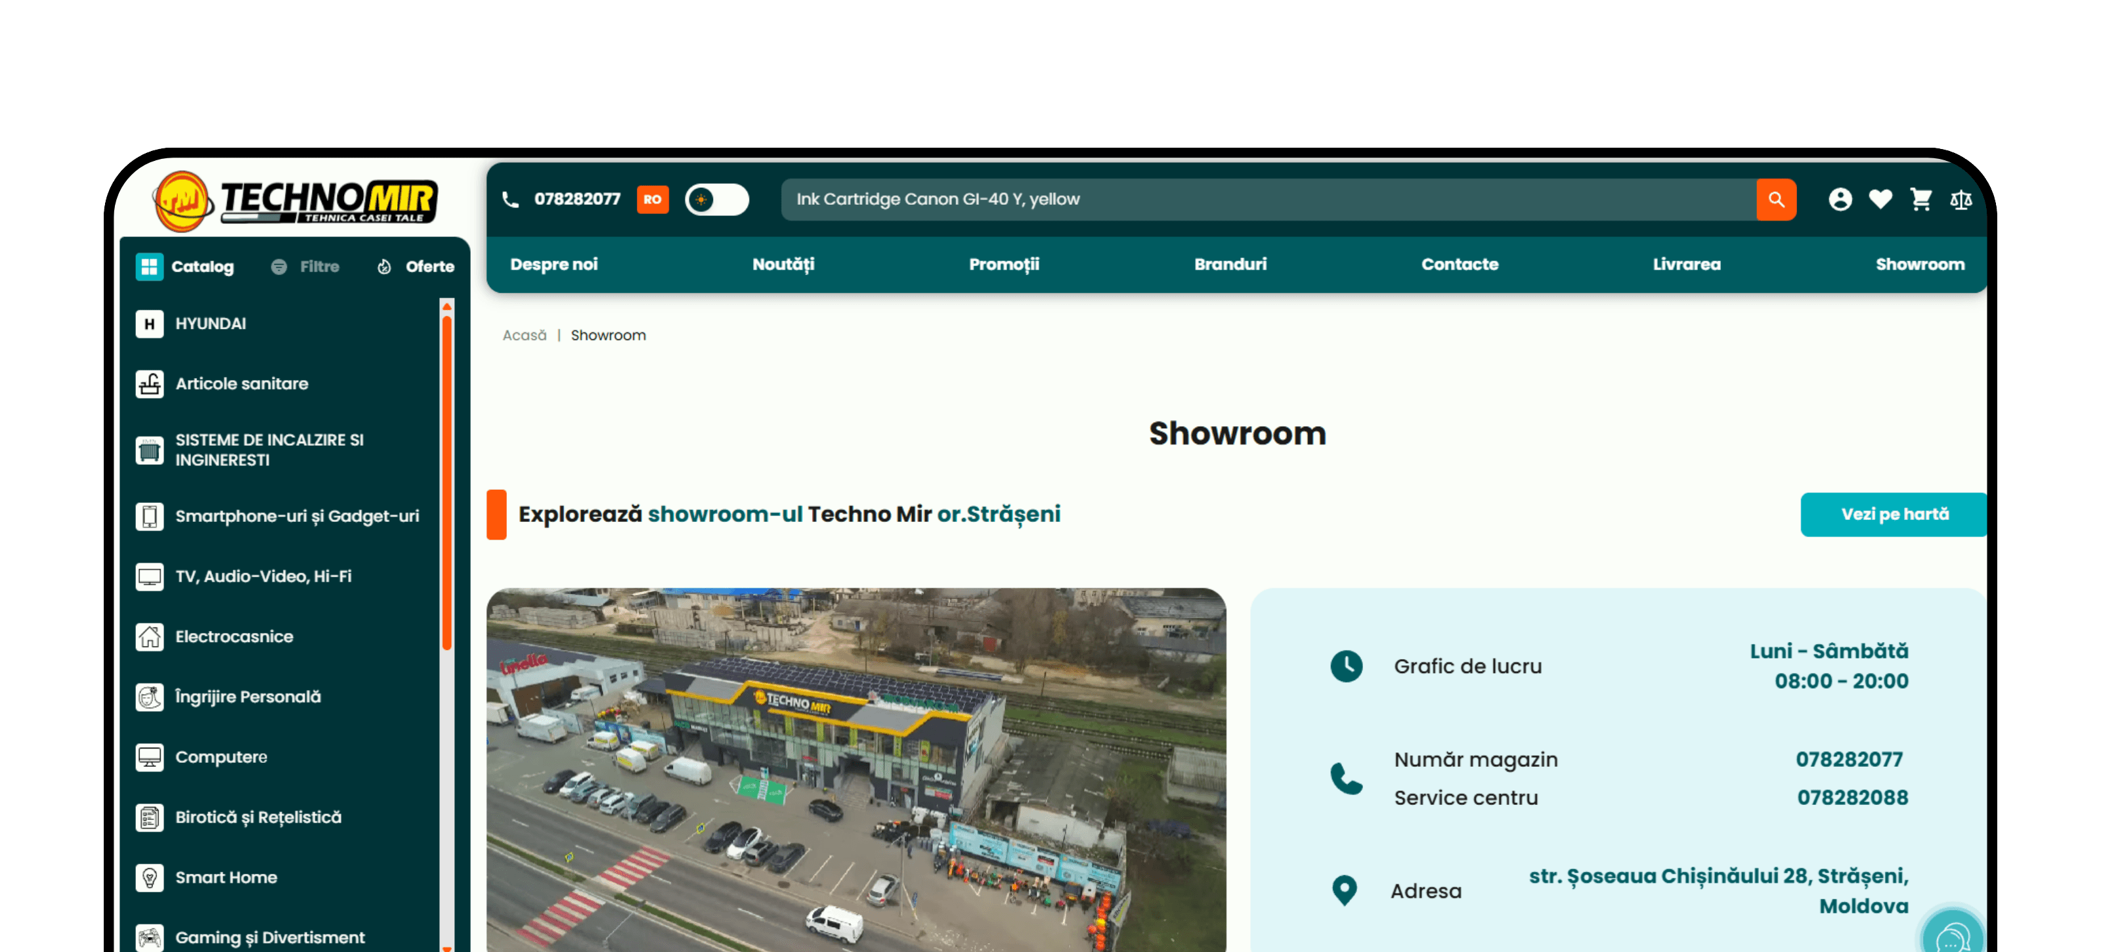Select HYUNDAI category text

pyautogui.click(x=210, y=324)
